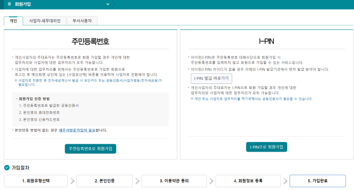Select the 개인 tab
Viewport: 354px width, 190px height.
pos(13,21)
